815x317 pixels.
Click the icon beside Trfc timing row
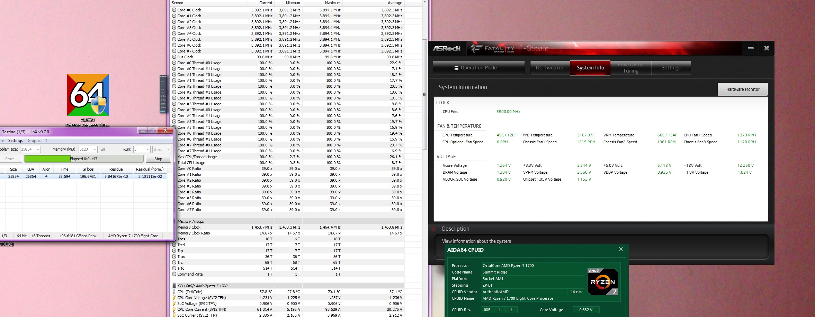(174, 268)
